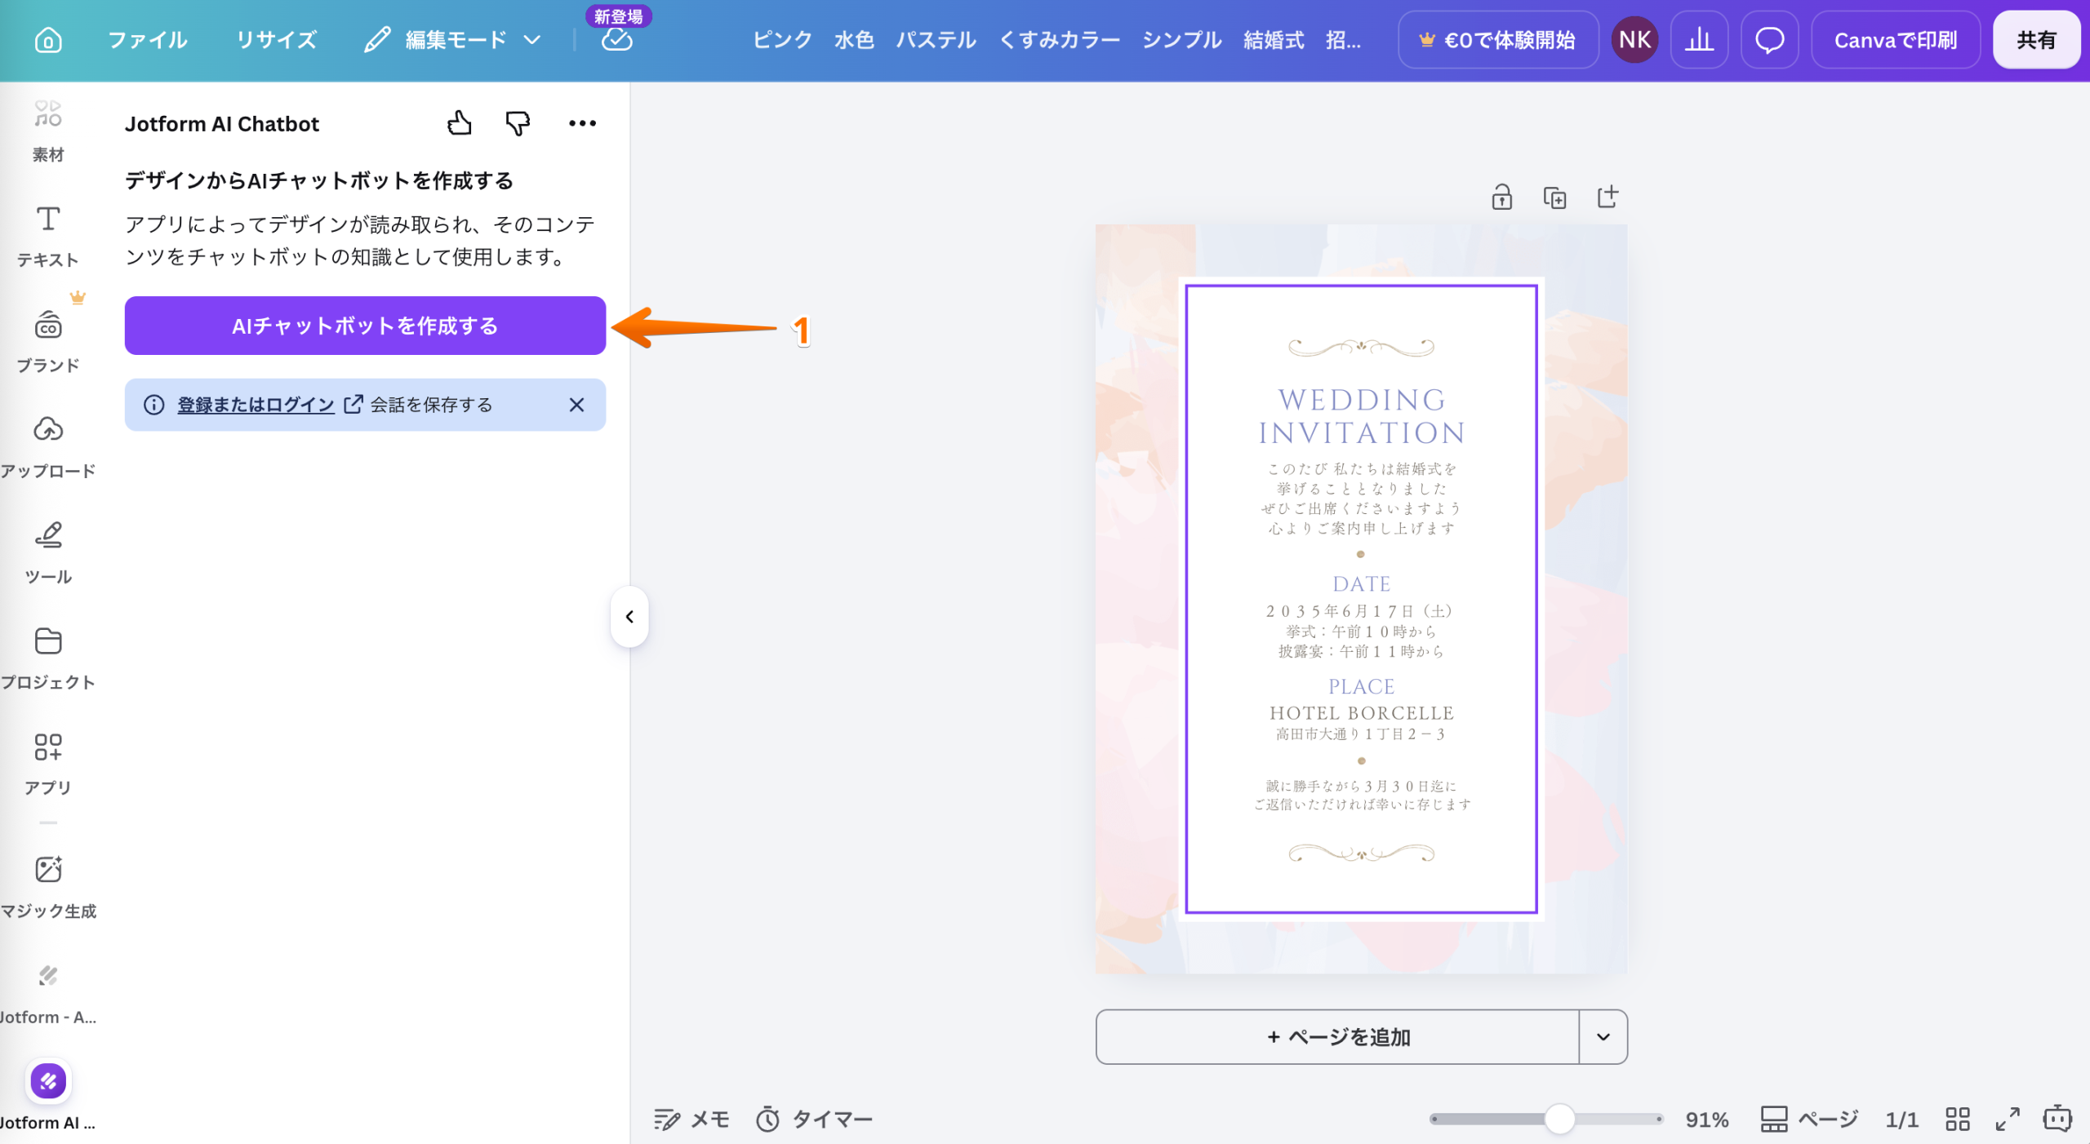
Task: Expand the add page dropdown arrow
Action: point(1603,1037)
